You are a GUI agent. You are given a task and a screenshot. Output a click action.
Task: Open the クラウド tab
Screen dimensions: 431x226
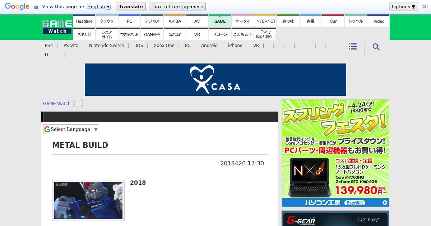point(107,21)
